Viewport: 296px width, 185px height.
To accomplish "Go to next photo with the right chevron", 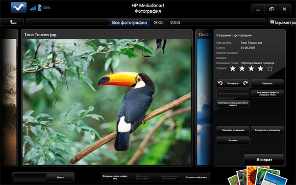I will click(203, 98).
